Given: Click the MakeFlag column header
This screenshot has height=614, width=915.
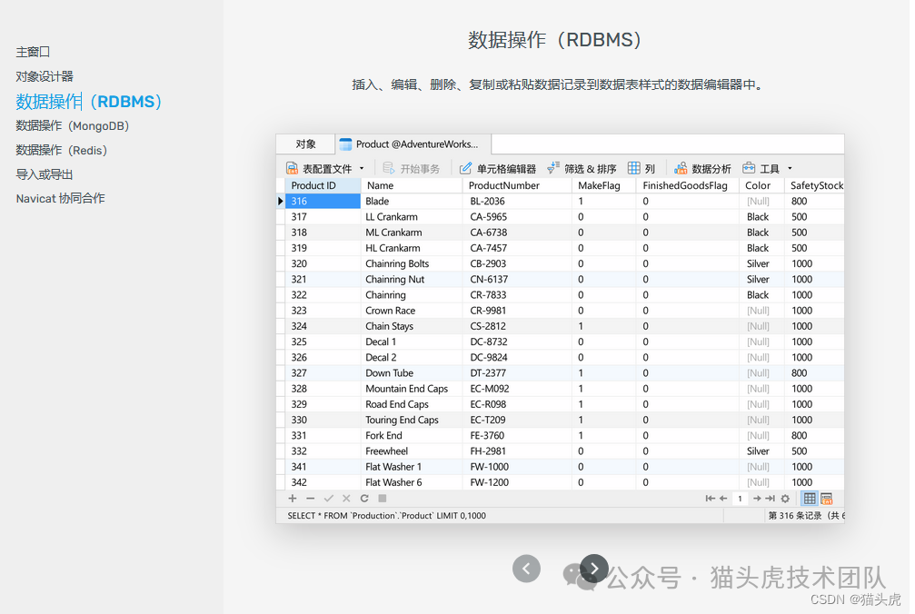Looking at the screenshot, I should pos(604,185).
